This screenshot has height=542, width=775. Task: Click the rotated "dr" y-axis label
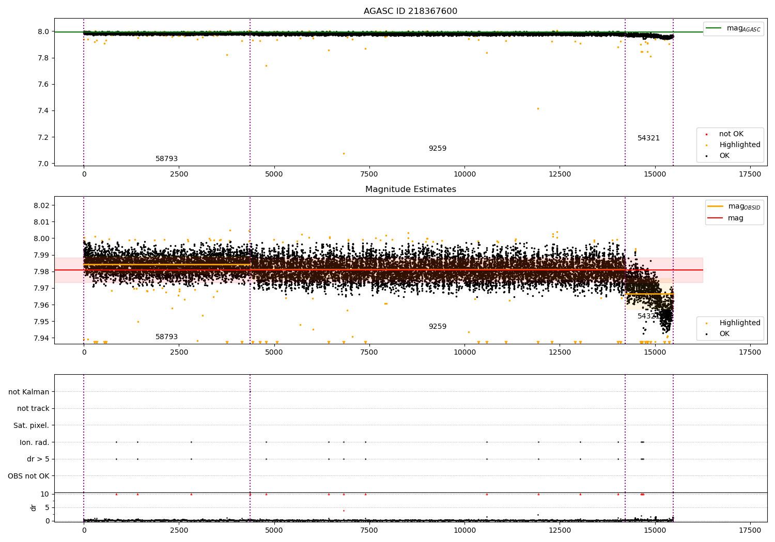[x=34, y=508]
